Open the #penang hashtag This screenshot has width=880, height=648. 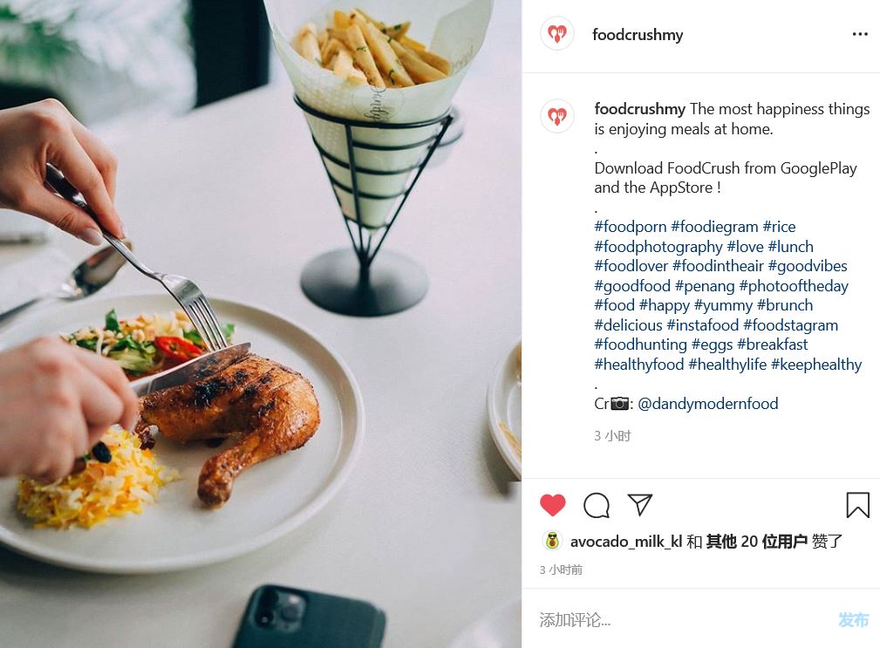coord(705,286)
